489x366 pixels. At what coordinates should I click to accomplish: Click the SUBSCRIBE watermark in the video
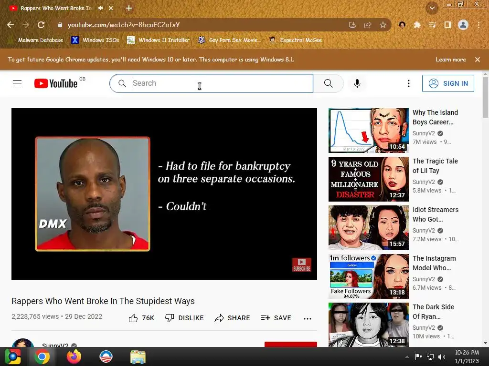(302, 265)
